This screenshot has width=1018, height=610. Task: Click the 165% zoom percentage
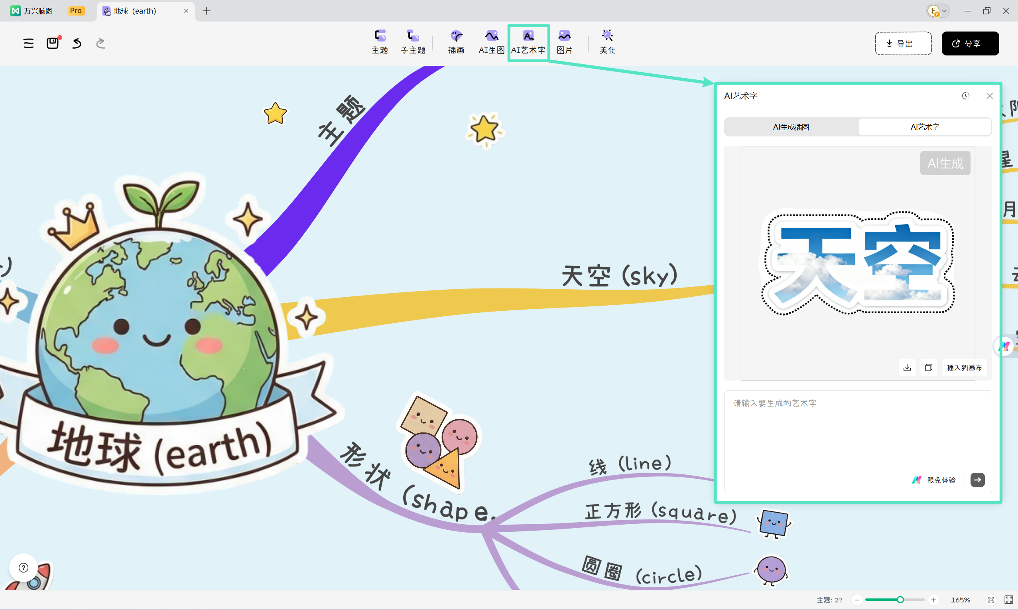click(961, 600)
